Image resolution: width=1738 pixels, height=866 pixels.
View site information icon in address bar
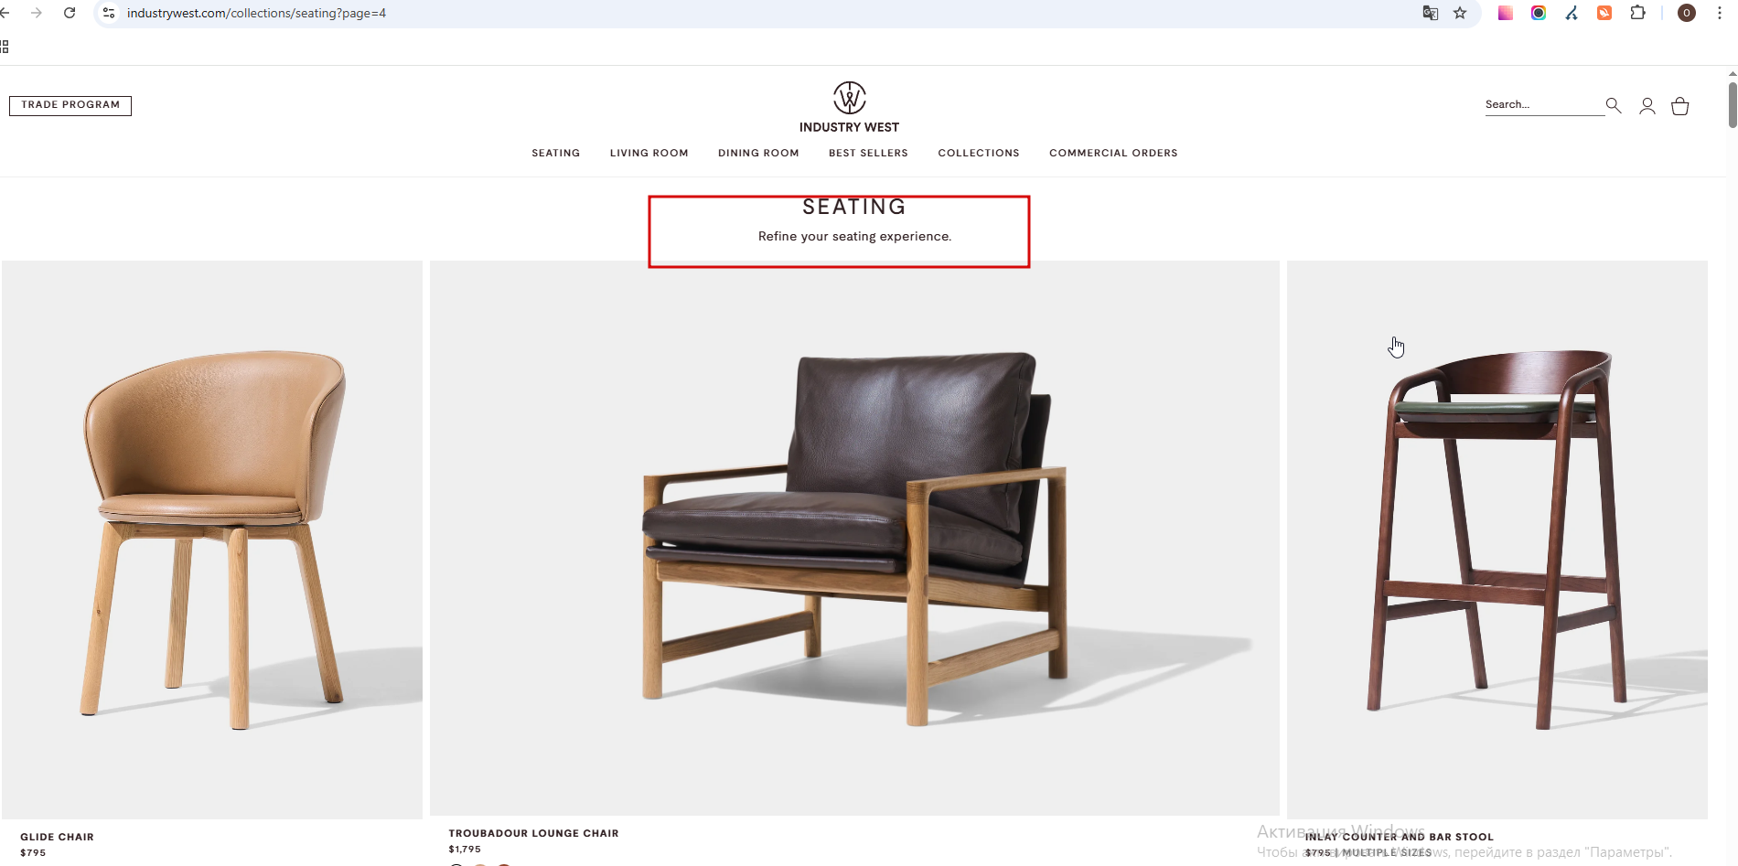tap(109, 13)
